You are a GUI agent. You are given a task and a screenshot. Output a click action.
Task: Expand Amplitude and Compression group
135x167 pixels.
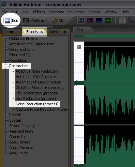(5, 44)
